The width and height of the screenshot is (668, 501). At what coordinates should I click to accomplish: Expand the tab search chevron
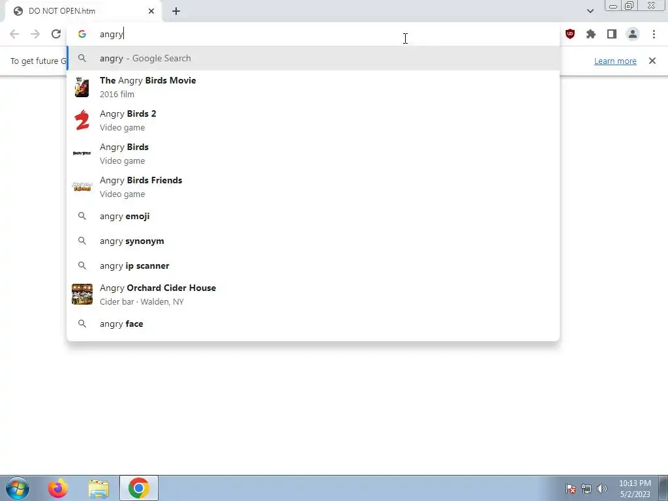click(590, 11)
